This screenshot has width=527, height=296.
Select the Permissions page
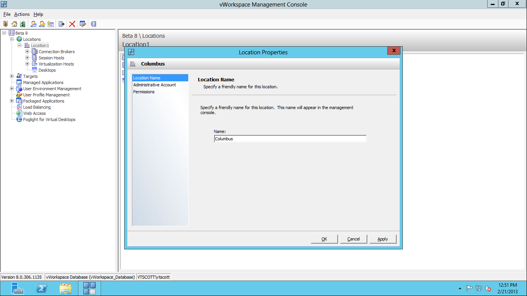point(160,92)
